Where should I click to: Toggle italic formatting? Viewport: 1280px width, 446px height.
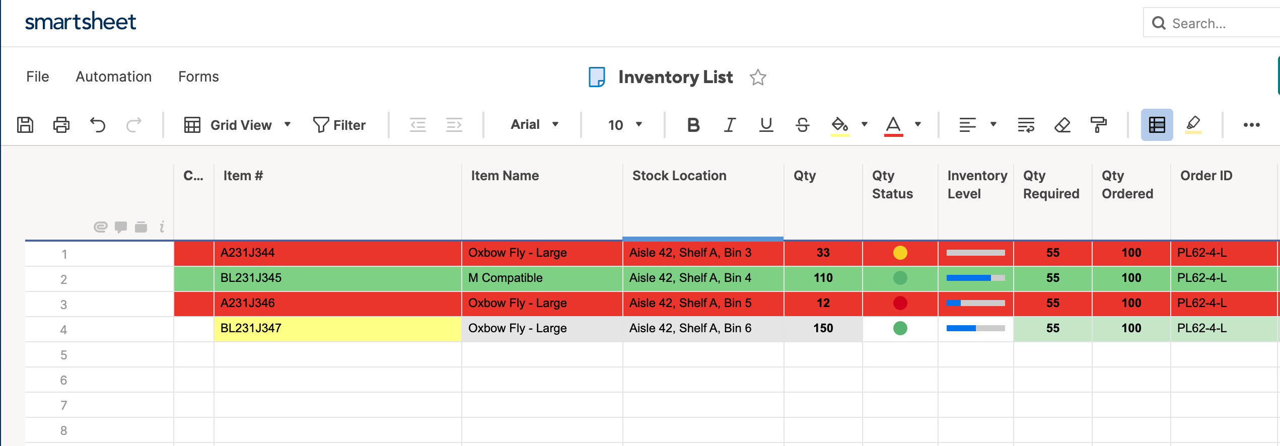(730, 125)
